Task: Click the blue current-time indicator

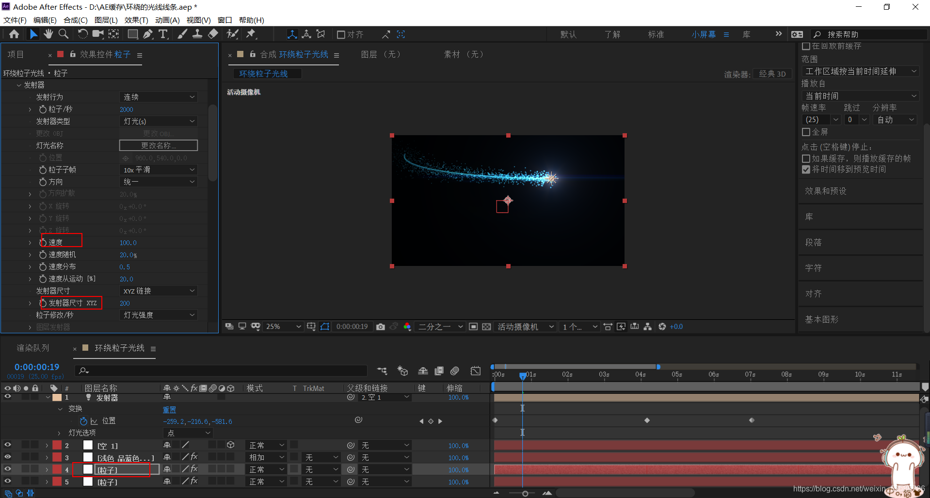Action: 523,375
